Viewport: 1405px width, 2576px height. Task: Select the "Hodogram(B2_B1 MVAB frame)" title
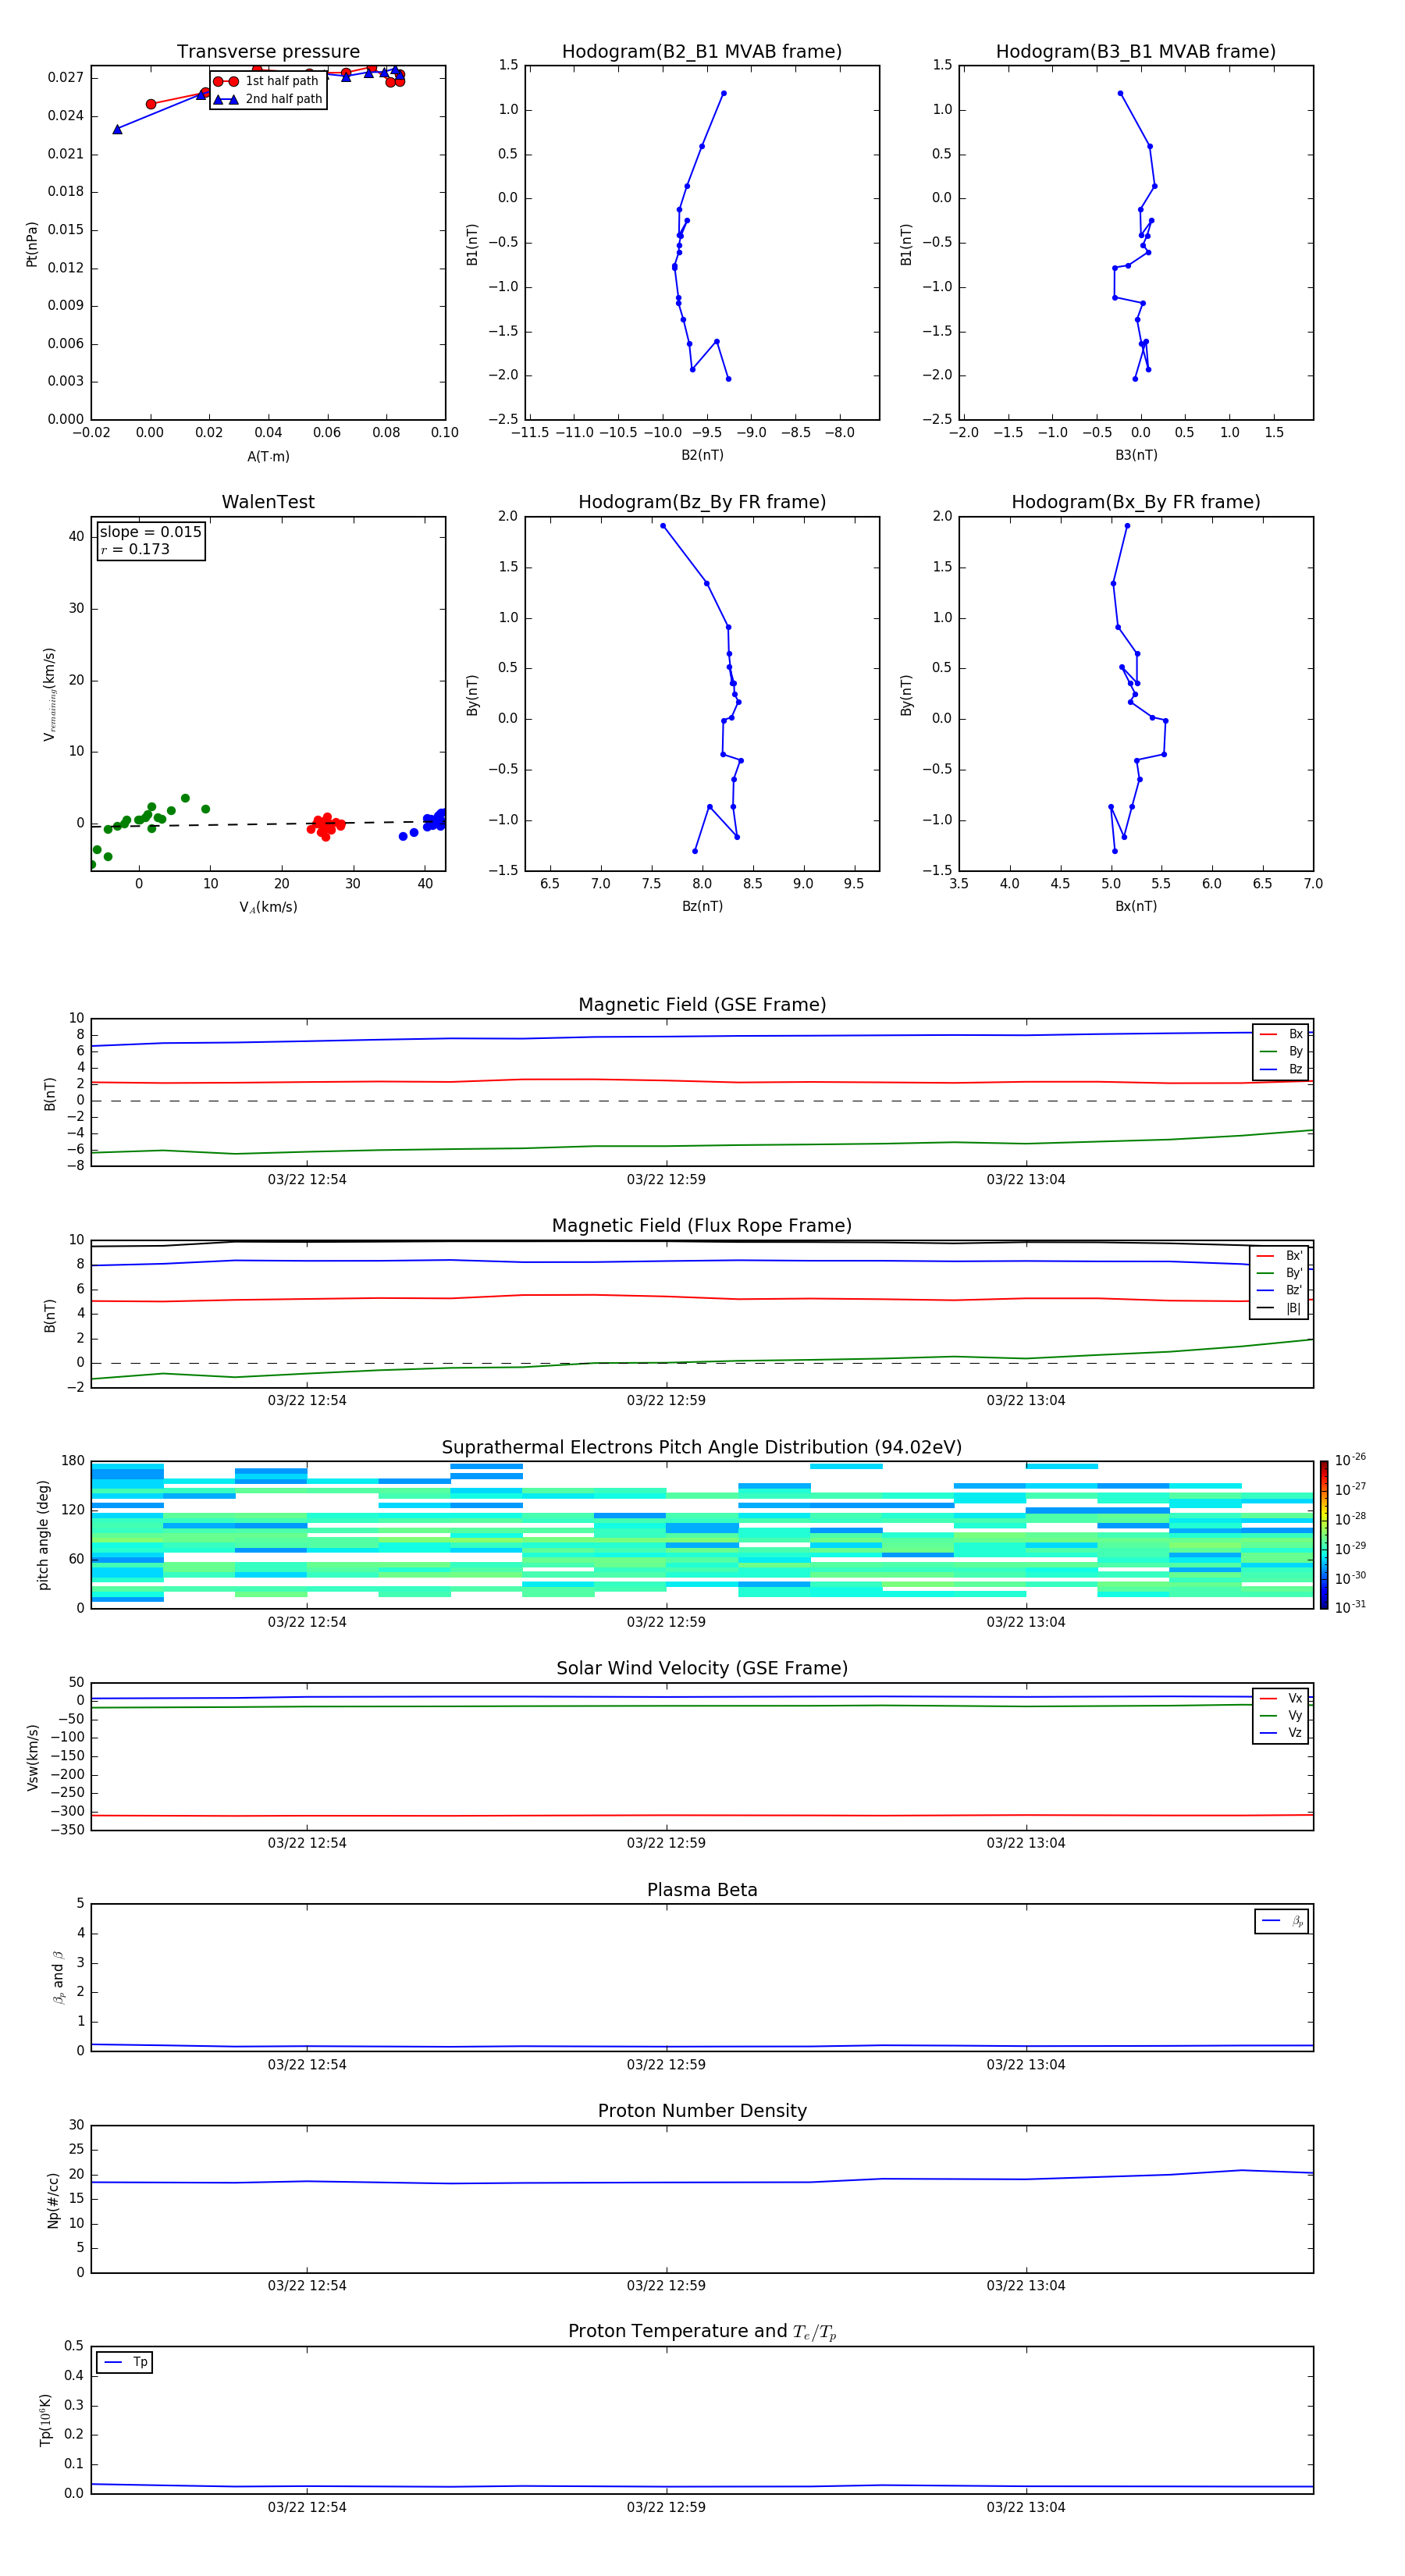tap(702, 52)
